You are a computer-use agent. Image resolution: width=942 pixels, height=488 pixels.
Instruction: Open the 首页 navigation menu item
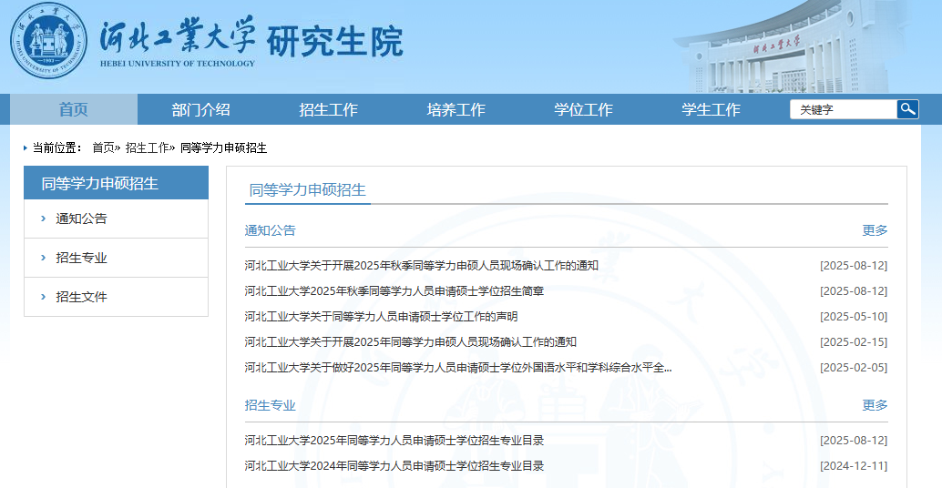tap(73, 109)
